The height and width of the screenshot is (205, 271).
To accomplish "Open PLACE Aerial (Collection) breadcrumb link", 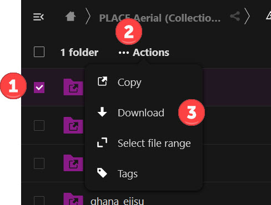I will (x=160, y=18).
